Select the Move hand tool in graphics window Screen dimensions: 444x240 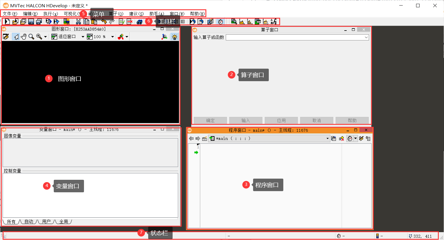24,37
